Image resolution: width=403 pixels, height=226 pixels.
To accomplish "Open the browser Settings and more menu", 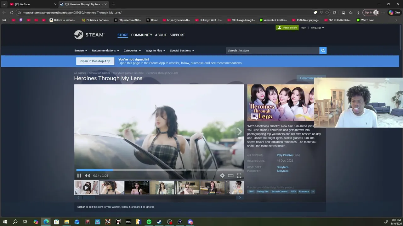I will [x=383, y=13].
